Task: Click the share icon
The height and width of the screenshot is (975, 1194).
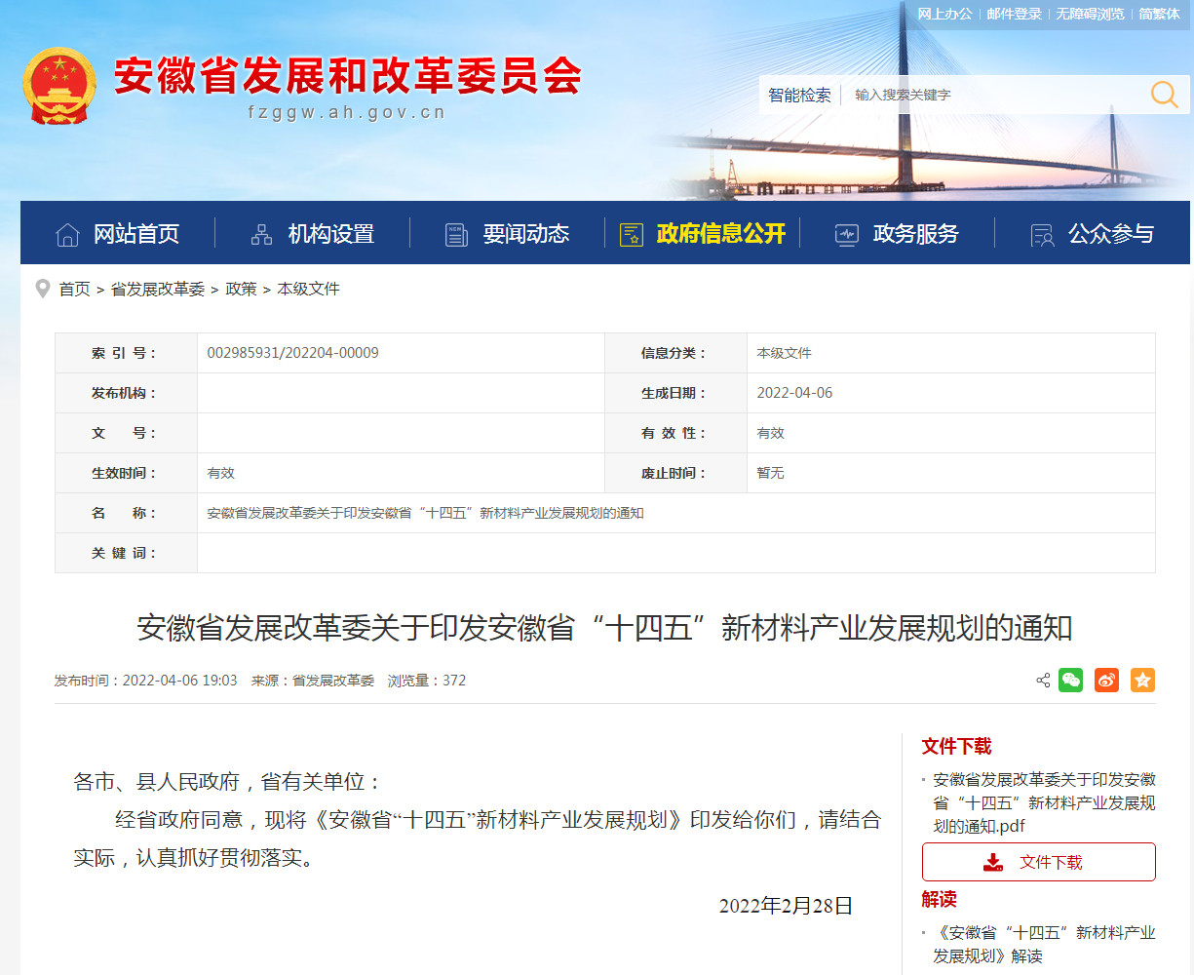Action: point(1043,681)
